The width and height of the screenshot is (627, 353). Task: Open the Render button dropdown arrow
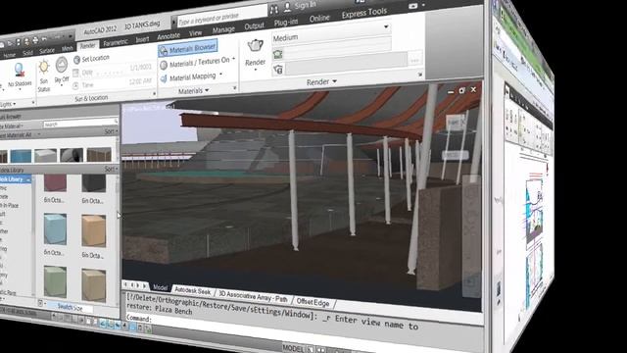(255, 70)
